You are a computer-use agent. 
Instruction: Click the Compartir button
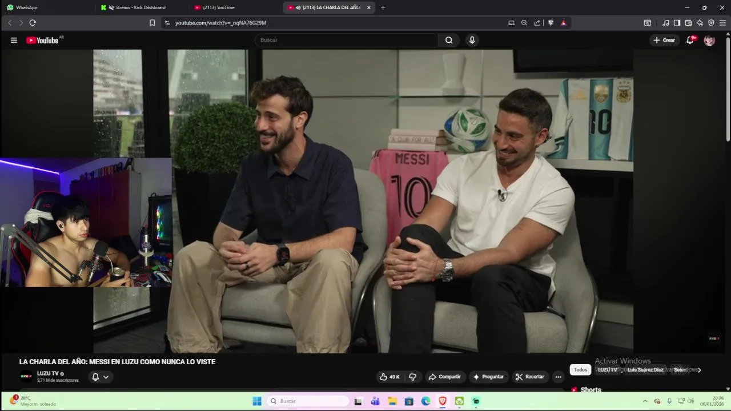click(445, 377)
